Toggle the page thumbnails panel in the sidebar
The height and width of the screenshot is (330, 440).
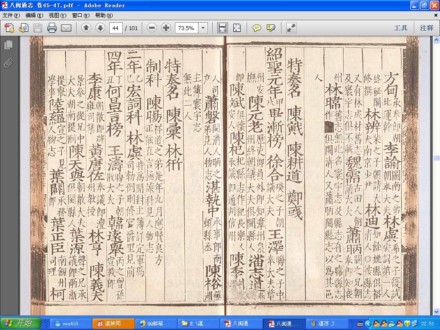pos(8,45)
